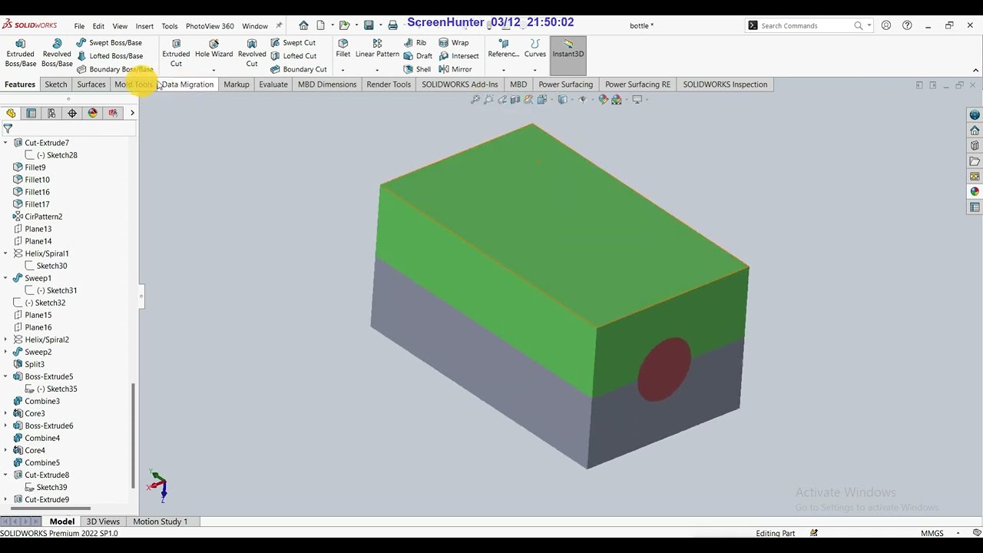The image size is (983, 553).
Task: Open the Insert menu
Action: [144, 26]
